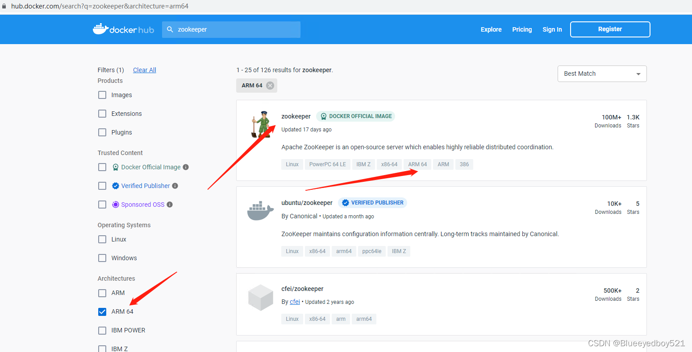Click the Filters (1) label
Viewport: 692px width, 352px height.
point(111,70)
